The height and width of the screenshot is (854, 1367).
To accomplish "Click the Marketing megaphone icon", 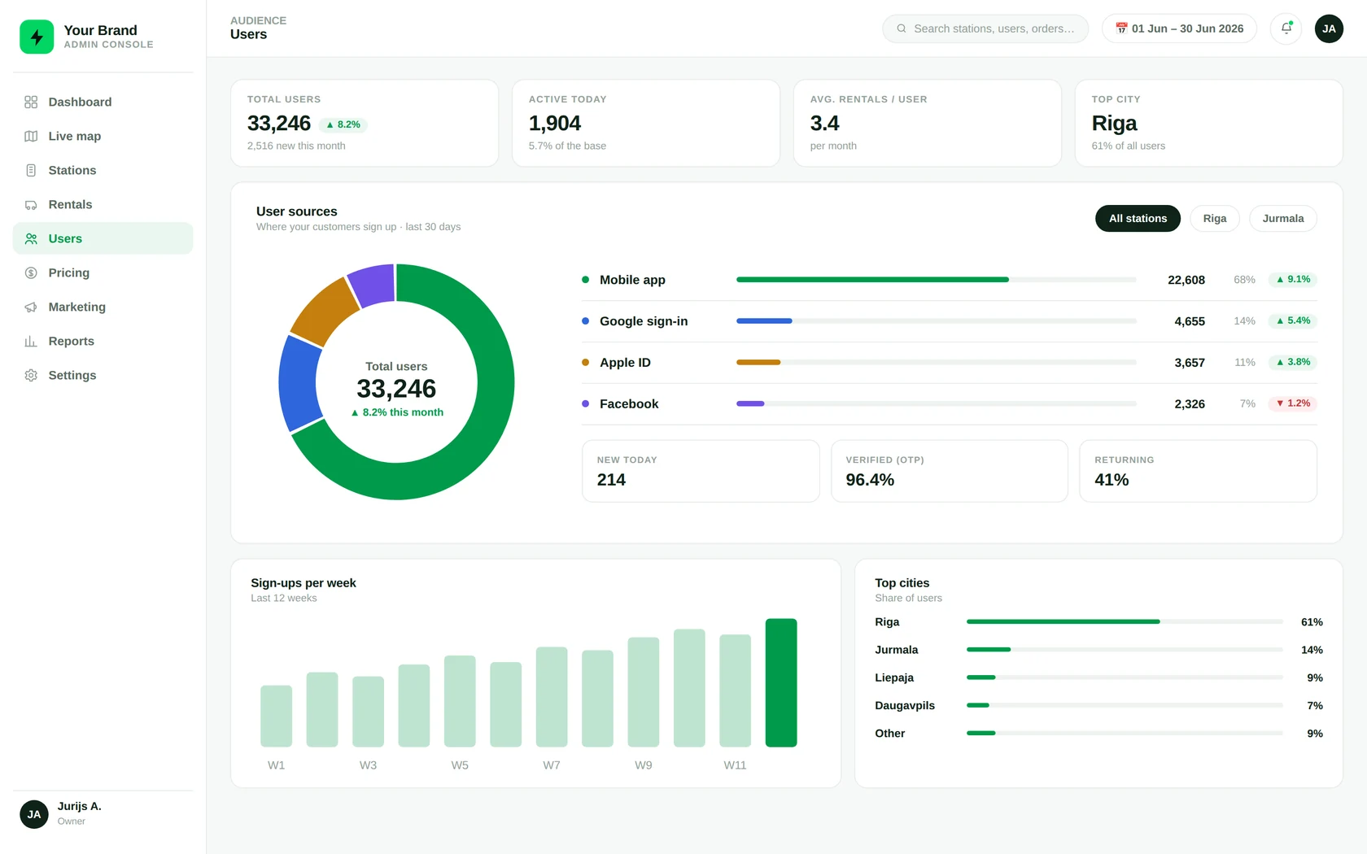I will point(31,307).
